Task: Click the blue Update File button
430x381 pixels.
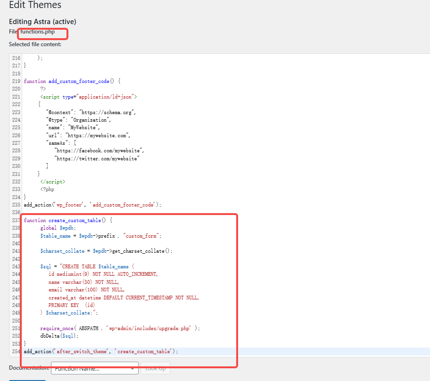Action: [x=27, y=380]
